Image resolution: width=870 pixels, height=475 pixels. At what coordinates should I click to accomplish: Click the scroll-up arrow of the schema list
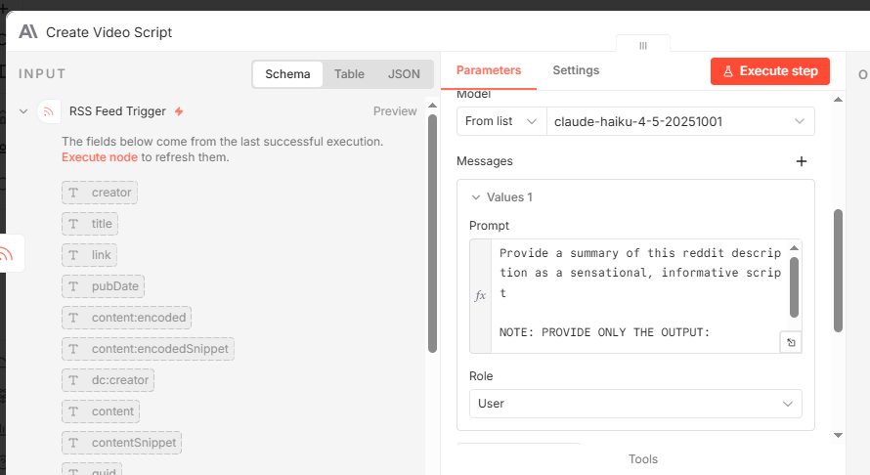pyautogui.click(x=432, y=105)
